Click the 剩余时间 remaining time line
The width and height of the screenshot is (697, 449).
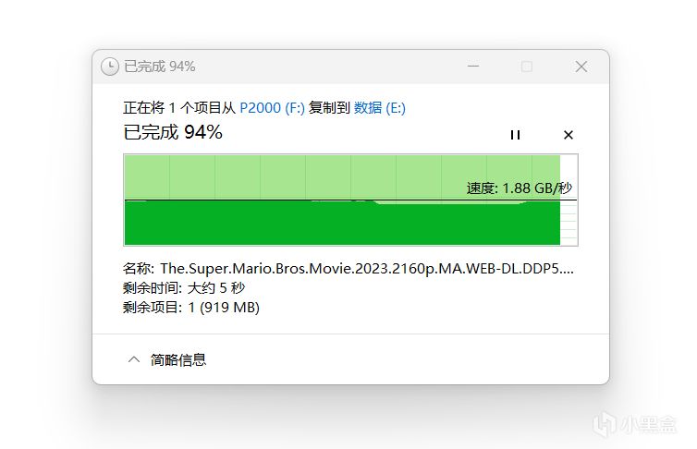tap(185, 287)
